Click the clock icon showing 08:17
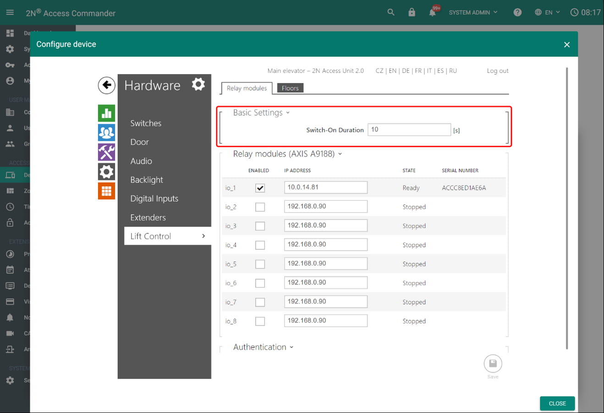The image size is (604, 413). tap(574, 12)
